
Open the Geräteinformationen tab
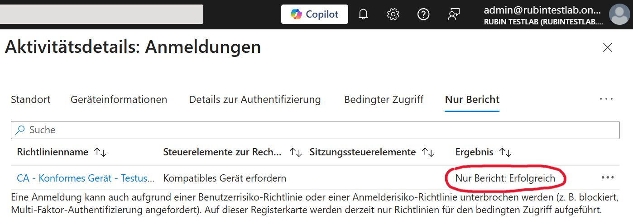click(x=119, y=99)
